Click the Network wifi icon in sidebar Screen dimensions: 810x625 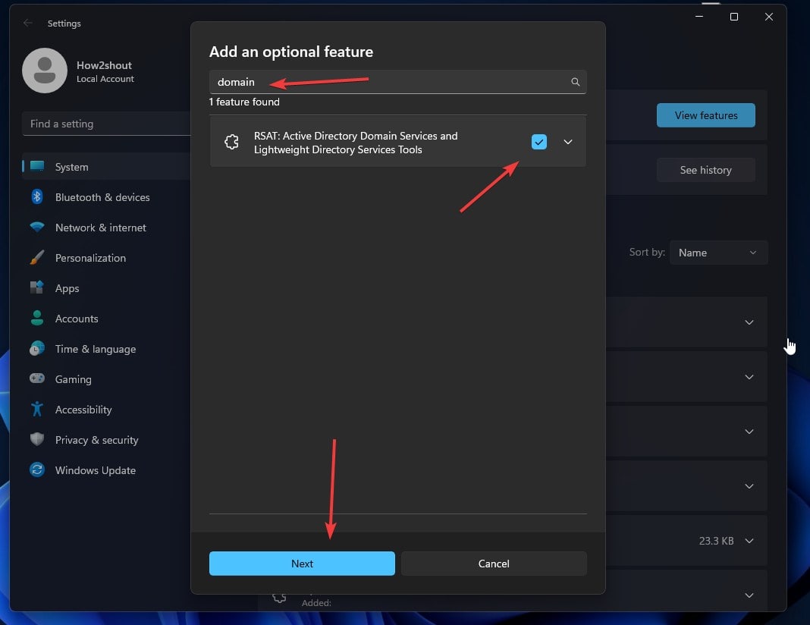36,227
